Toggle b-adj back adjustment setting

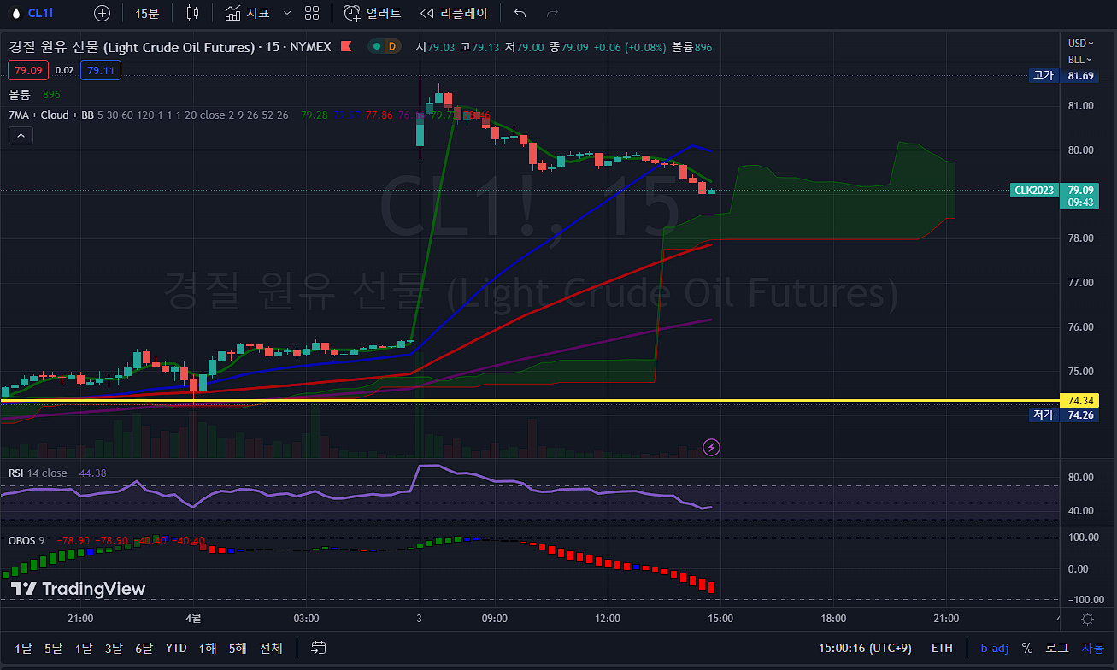pyautogui.click(x=994, y=648)
